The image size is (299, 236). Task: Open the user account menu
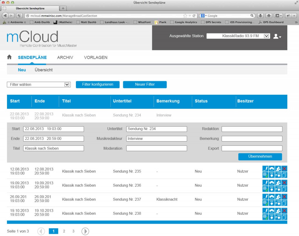[276, 36]
